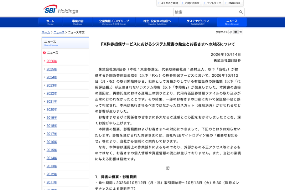Screen dimensions: 285x190
Task: Click the 記 centered heading
Action: click(x=168, y=168)
